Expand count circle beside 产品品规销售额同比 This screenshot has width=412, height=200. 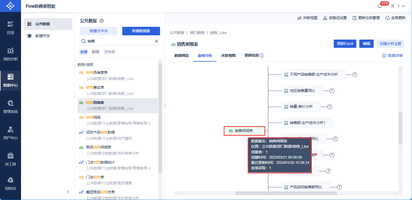tap(339, 187)
